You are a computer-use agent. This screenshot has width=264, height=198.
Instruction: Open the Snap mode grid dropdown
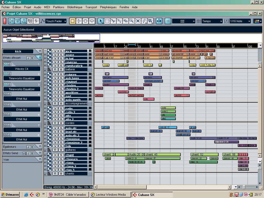pos(184,21)
